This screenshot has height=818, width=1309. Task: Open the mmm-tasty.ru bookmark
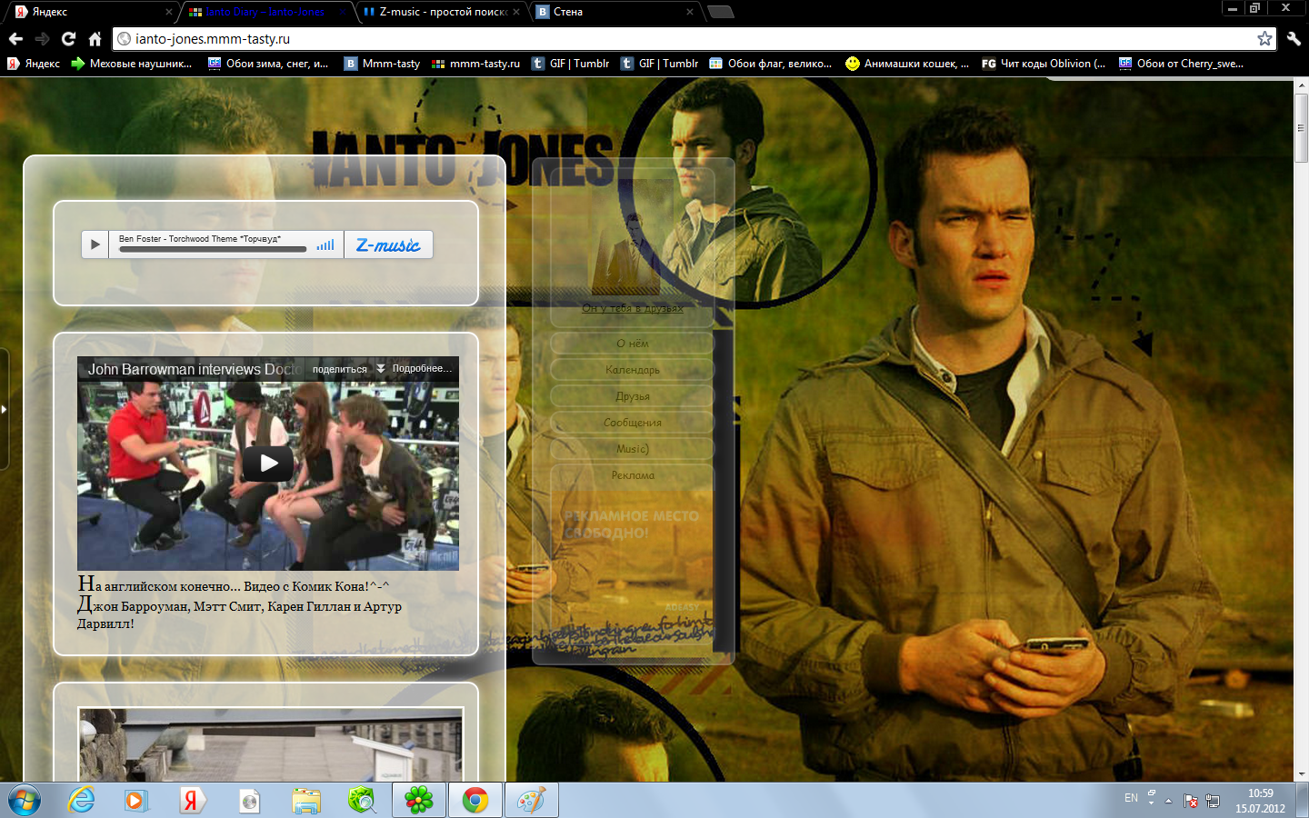475,64
